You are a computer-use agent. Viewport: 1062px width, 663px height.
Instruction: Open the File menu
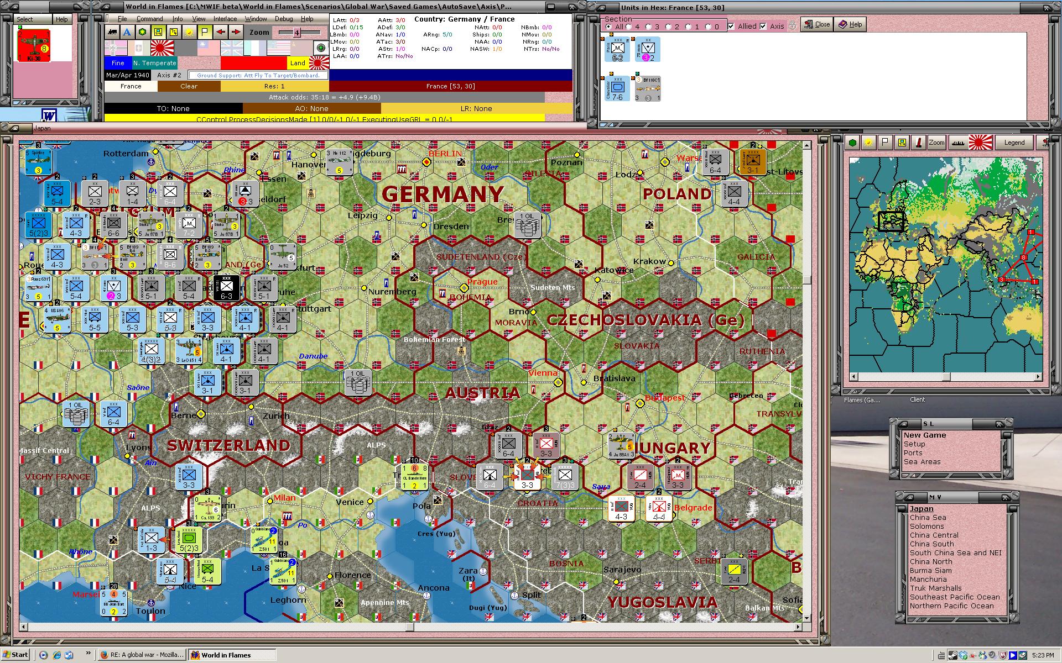[x=122, y=19]
